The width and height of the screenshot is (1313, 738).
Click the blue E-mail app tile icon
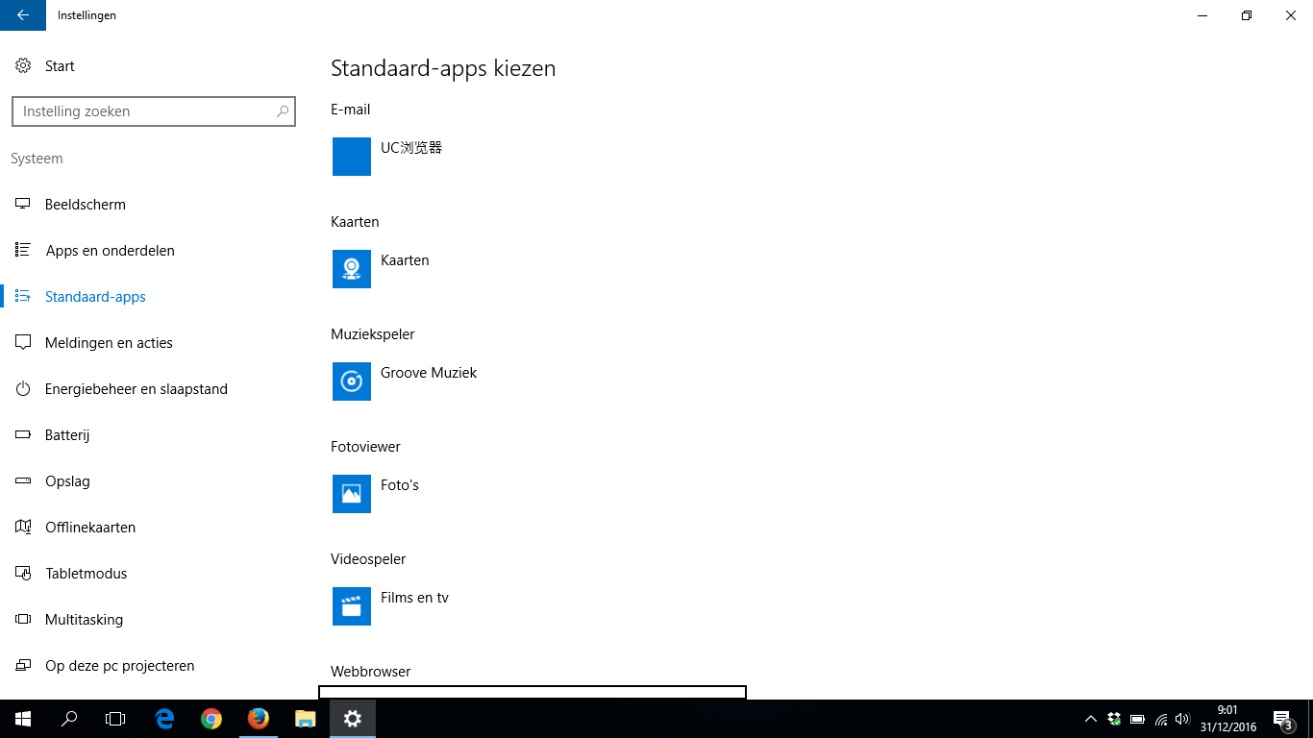pyautogui.click(x=352, y=157)
